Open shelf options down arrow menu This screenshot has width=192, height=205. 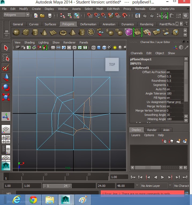6,36
